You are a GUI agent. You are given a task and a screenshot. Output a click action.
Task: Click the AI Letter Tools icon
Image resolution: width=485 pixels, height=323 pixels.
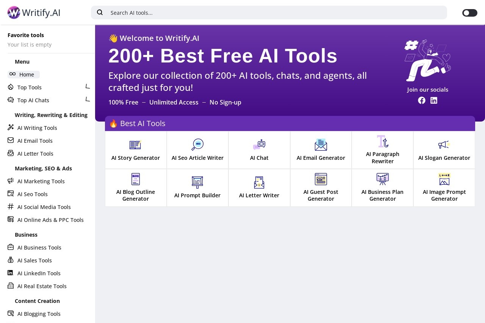coord(11,153)
